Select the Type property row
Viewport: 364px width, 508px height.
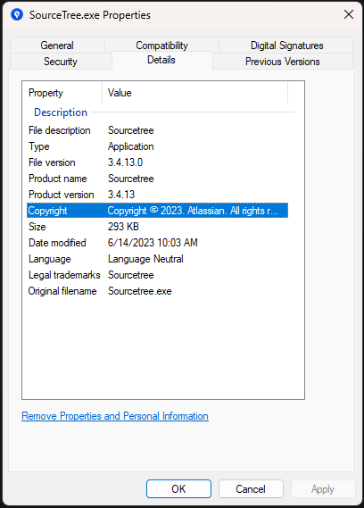157,146
